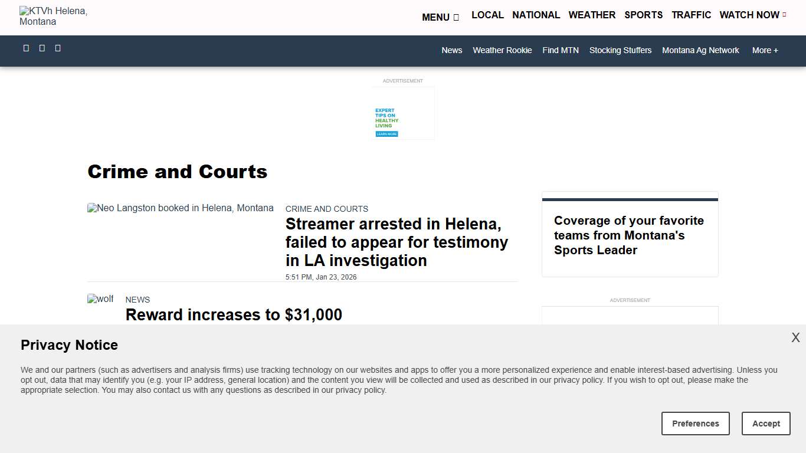Open privacy Preferences settings
Screen dimensions: 806x453
(695, 424)
